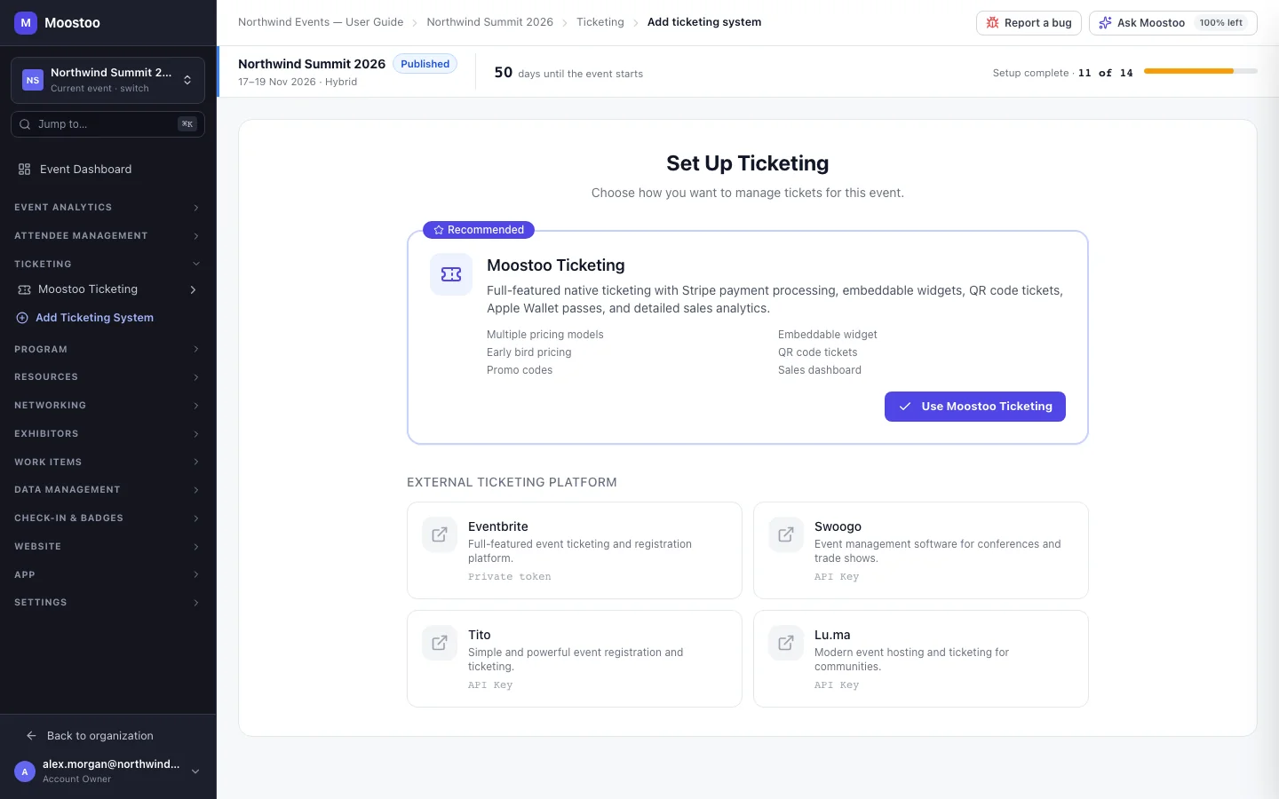Click the 100% left usage badge

1221,22
